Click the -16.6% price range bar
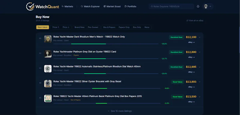 (x=106, y=44)
